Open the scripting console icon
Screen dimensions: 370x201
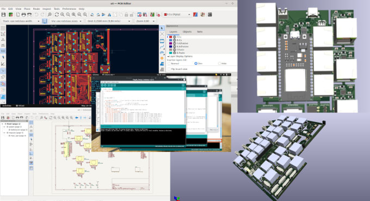click(209, 15)
